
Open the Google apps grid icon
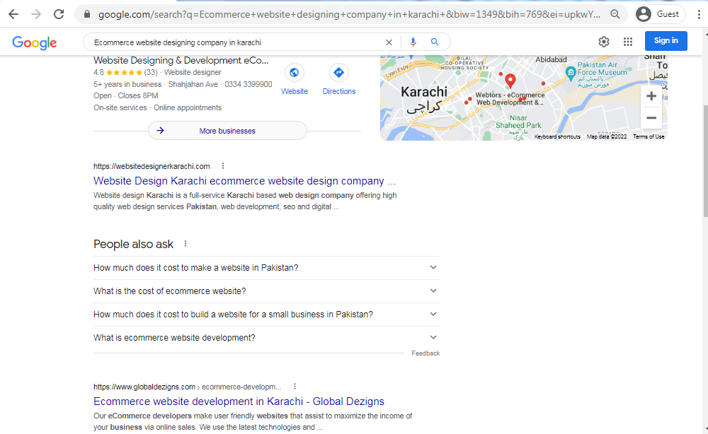coord(627,42)
